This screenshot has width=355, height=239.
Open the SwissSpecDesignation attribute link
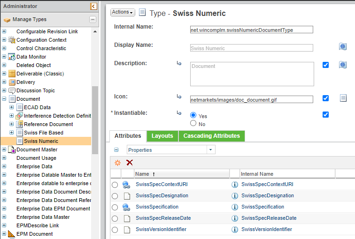pyautogui.click(x=162, y=195)
